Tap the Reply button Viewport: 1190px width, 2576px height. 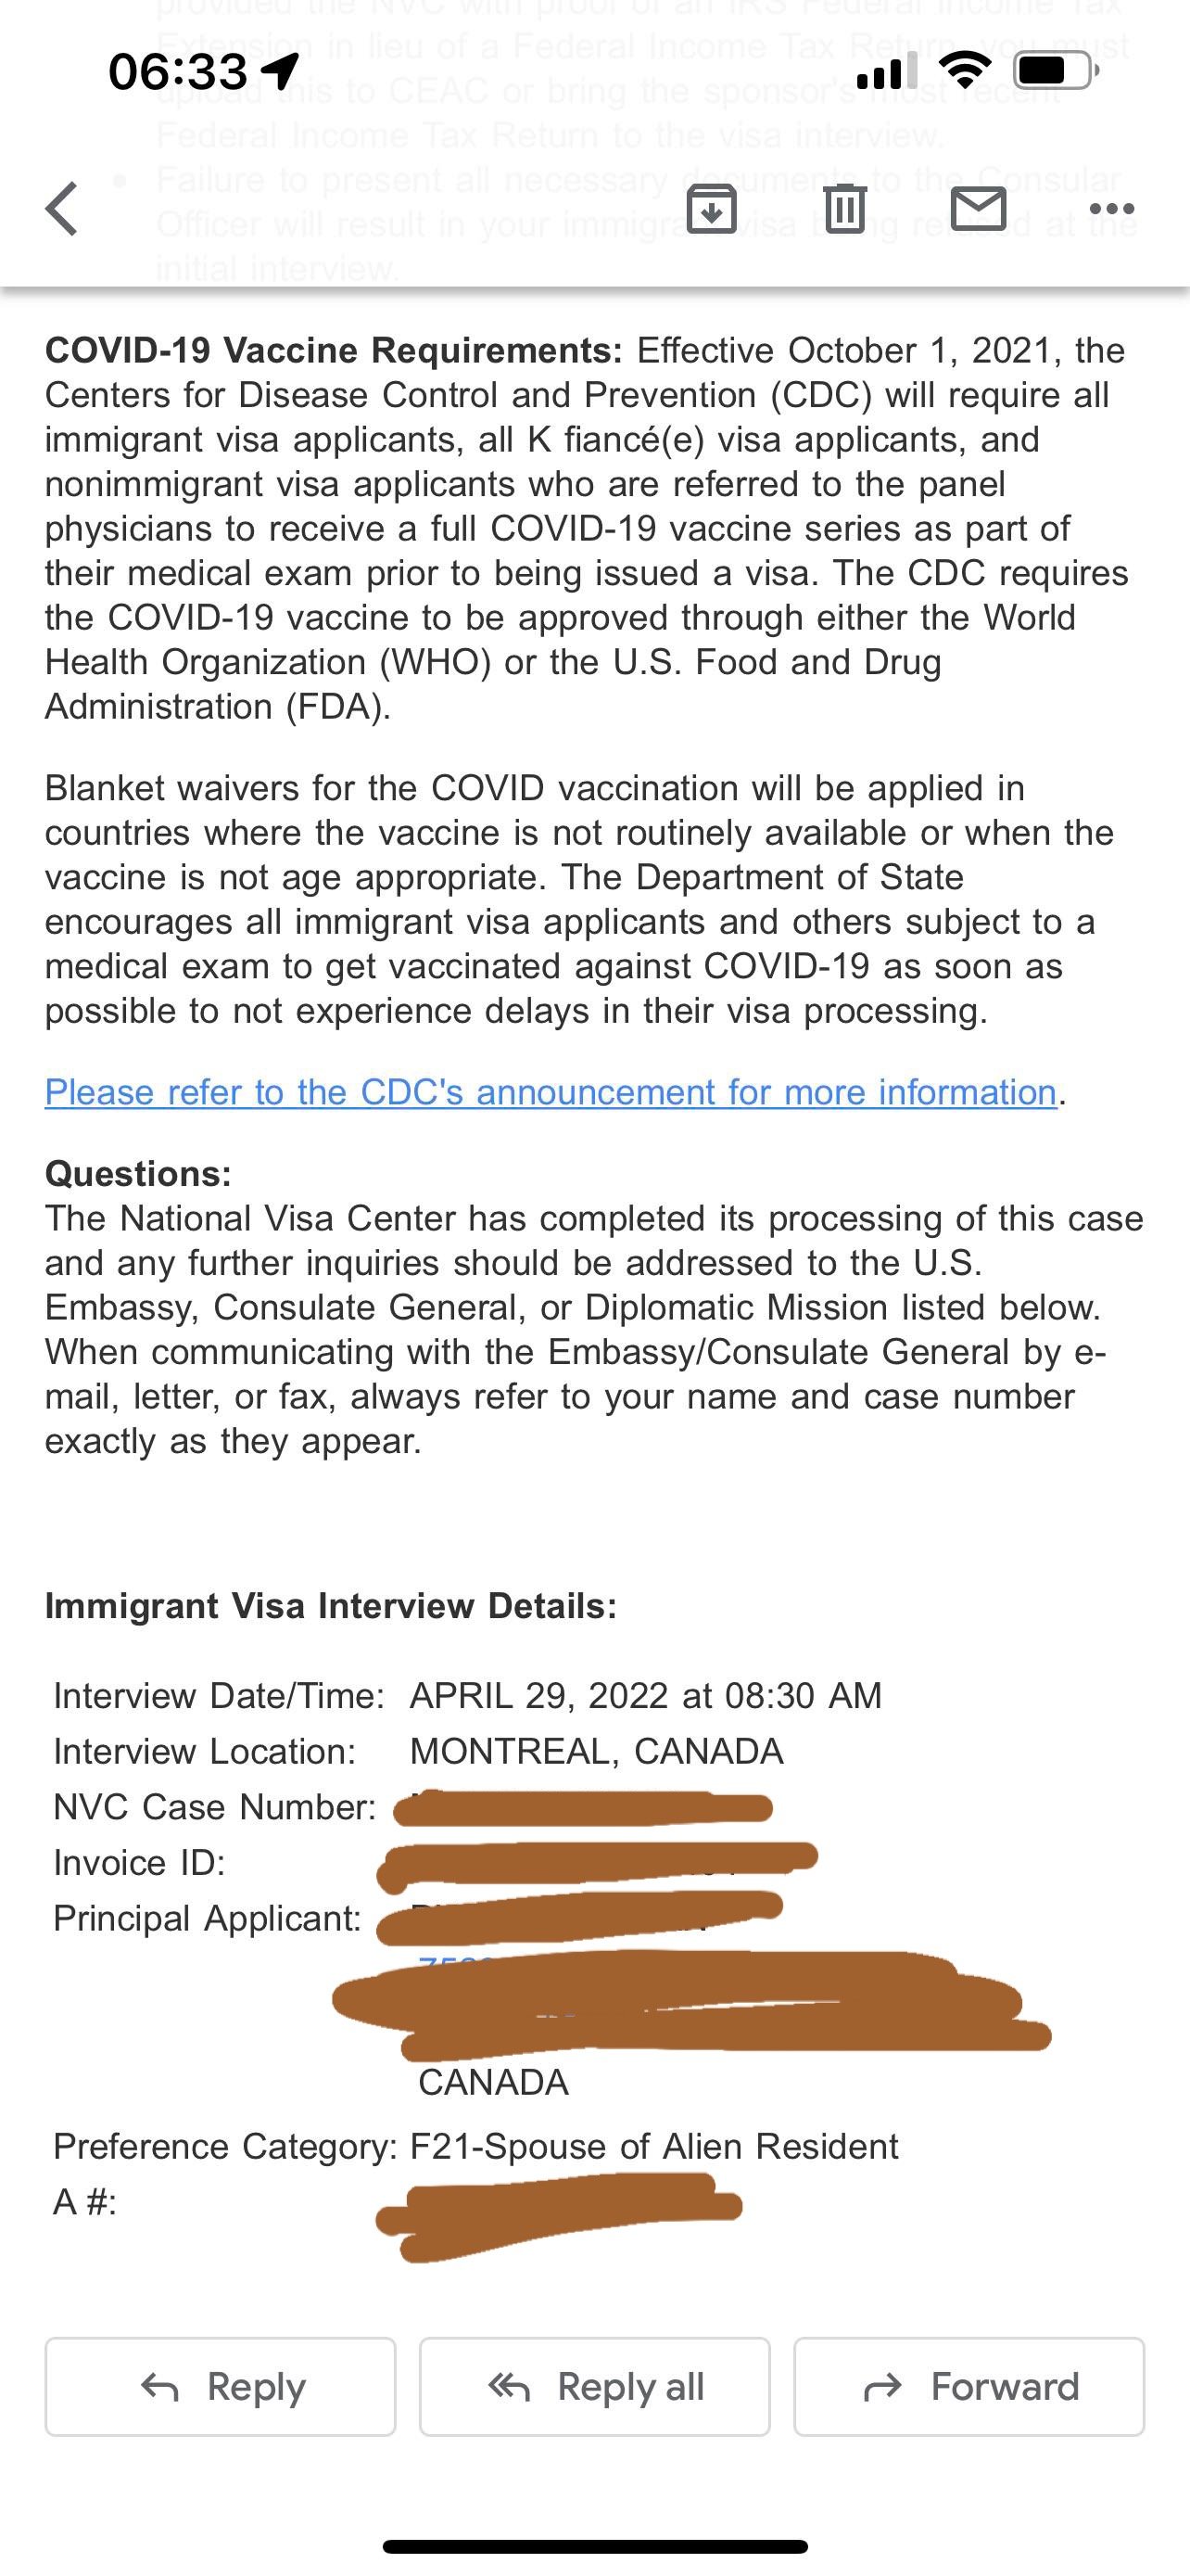[221, 2387]
